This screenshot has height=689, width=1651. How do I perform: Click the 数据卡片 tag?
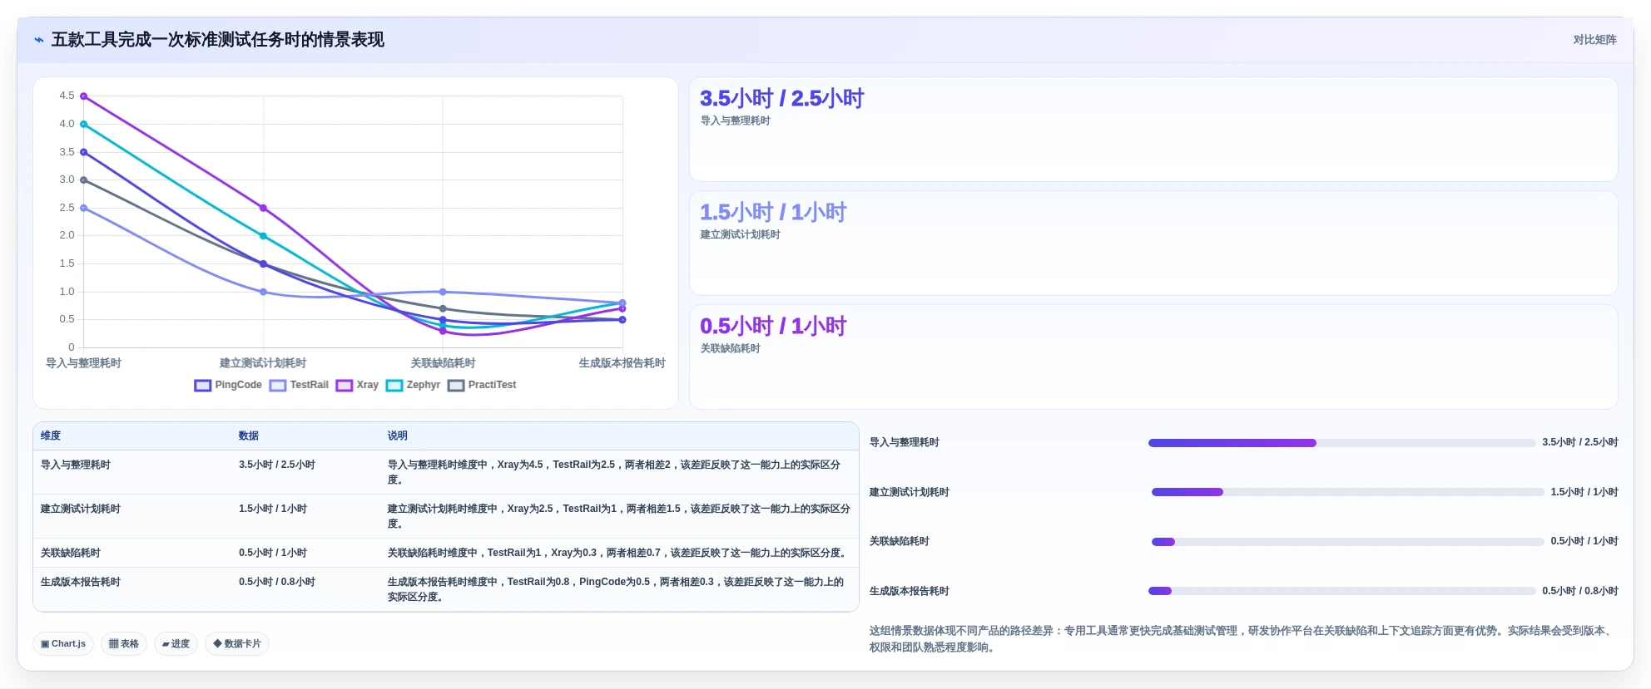[237, 644]
